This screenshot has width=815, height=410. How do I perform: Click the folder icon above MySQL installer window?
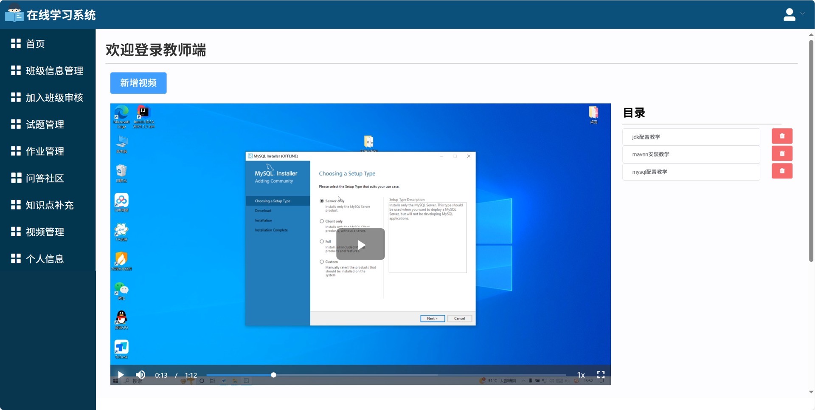click(x=368, y=143)
